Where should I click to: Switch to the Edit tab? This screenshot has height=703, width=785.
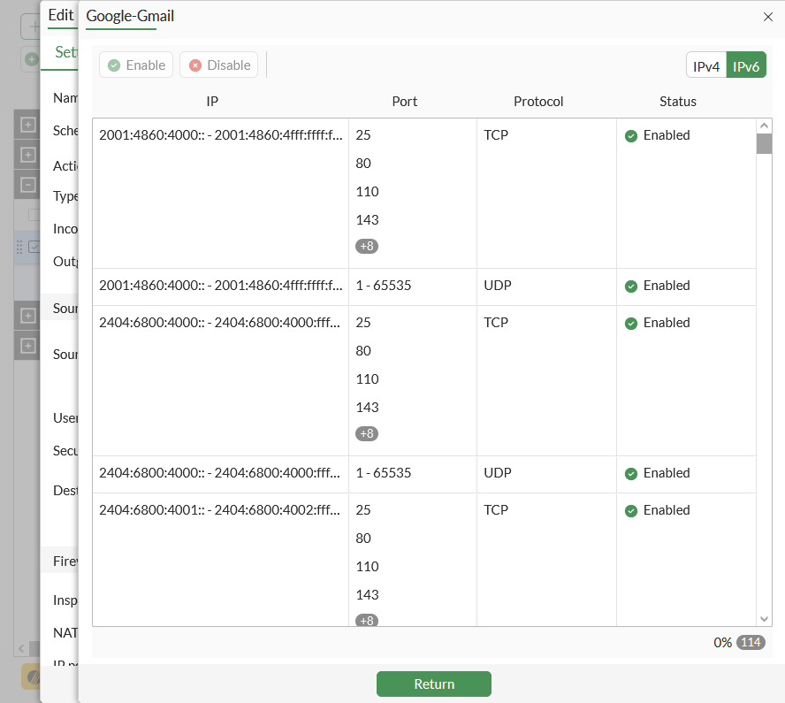(x=60, y=15)
